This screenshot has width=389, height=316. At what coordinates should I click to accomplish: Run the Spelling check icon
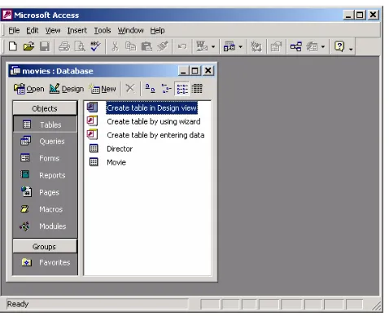pos(95,46)
